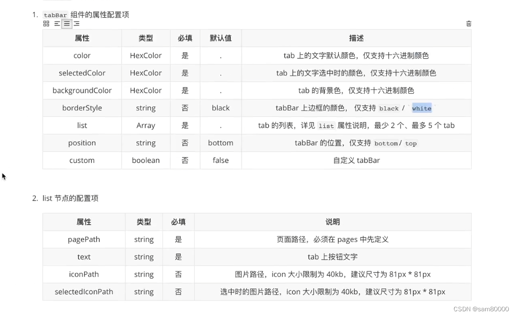Click '否' in the custom row
516x316 pixels.
coord(185,160)
